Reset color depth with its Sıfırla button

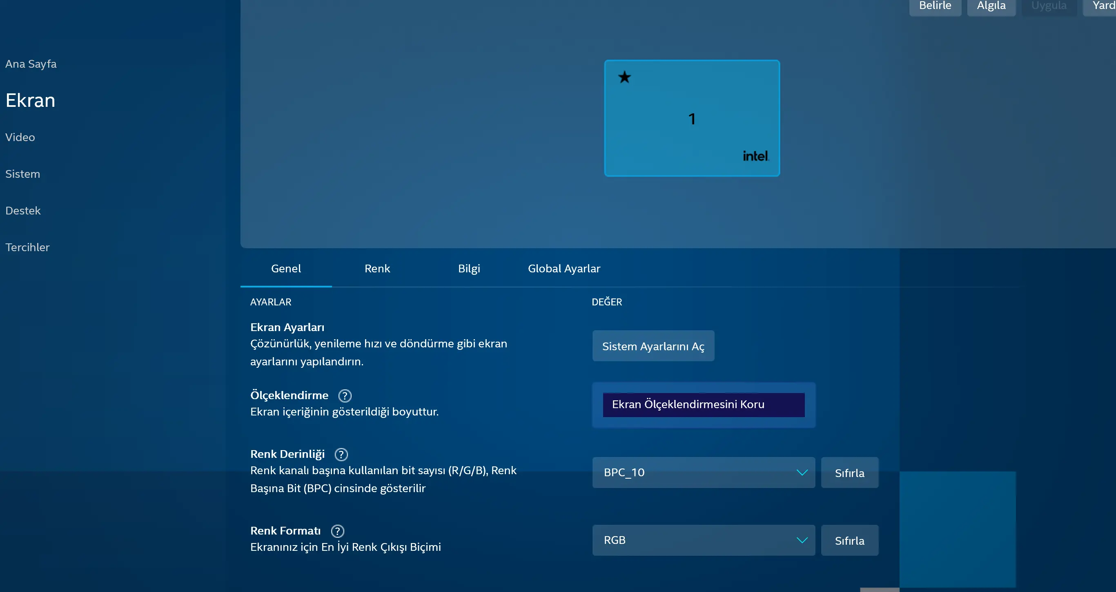tap(850, 473)
